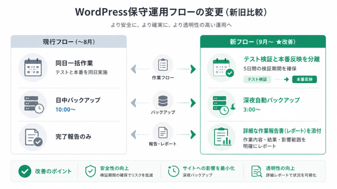Click the テスト検証 pill button
The width and height of the screenshot is (337, 189).
pyautogui.click(x=257, y=79)
